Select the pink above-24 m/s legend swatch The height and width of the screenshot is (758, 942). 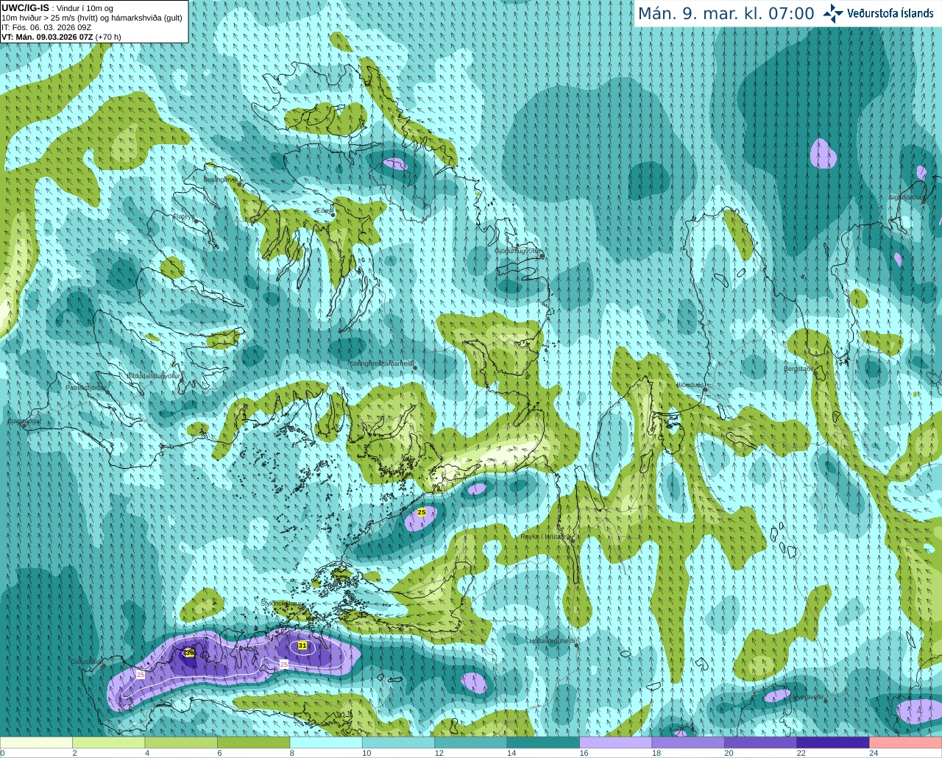pyautogui.click(x=906, y=743)
